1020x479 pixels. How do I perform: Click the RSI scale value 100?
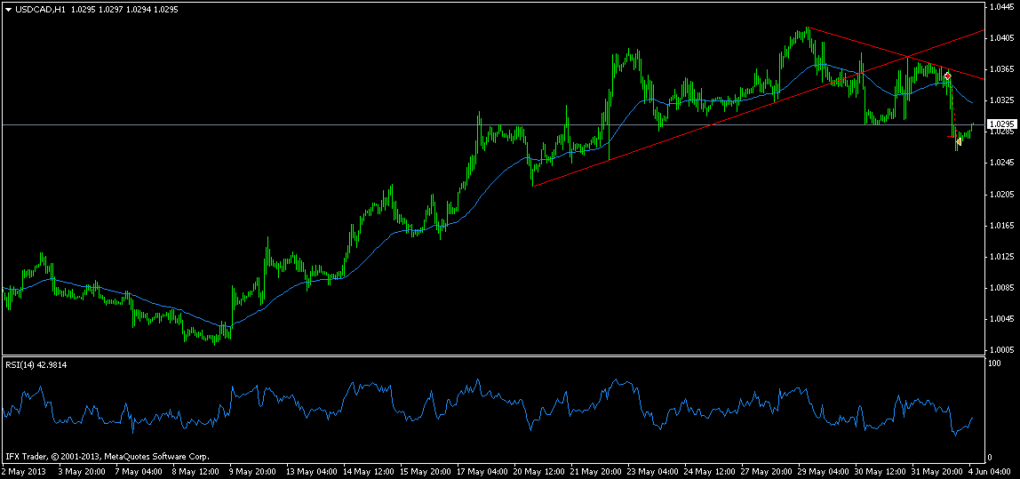coord(994,363)
